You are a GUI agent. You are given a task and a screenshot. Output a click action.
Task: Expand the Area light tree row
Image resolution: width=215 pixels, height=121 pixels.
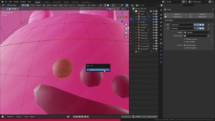coord(136,14)
